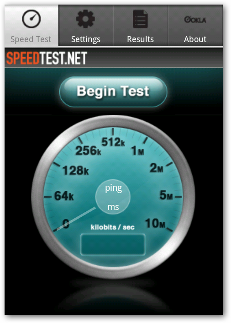Open the Settings tab label
Image resolution: width=231 pixels, height=323 pixels.
tap(86, 39)
